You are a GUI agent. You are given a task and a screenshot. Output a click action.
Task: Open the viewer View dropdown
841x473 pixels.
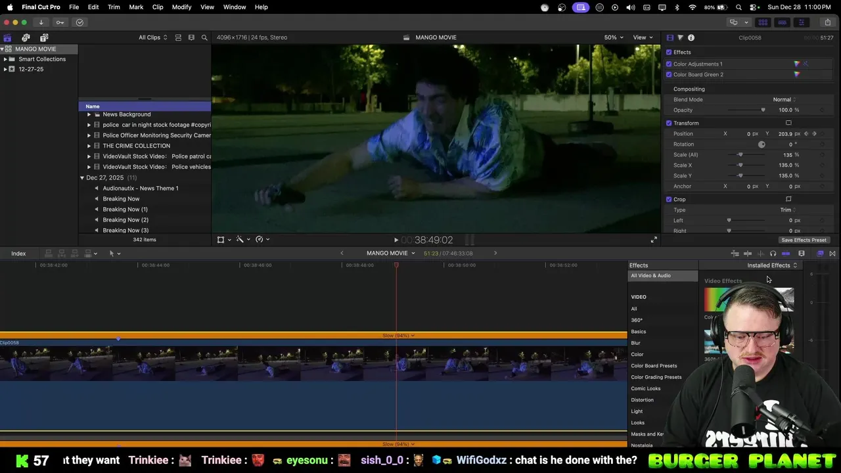643,37
